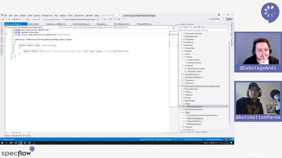Open the Analyze menu
Screen dimensions: 282x158
63,16
